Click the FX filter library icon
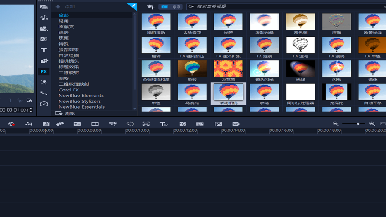This screenshot has width=386, height=217. [x=44, y=72]
